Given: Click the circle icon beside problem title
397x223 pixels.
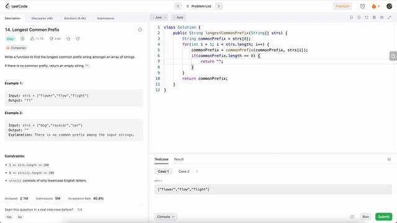Looking at the screenshot, I should [x=140, y=30].
